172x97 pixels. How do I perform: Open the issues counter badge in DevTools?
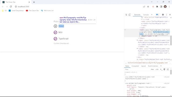157,15
